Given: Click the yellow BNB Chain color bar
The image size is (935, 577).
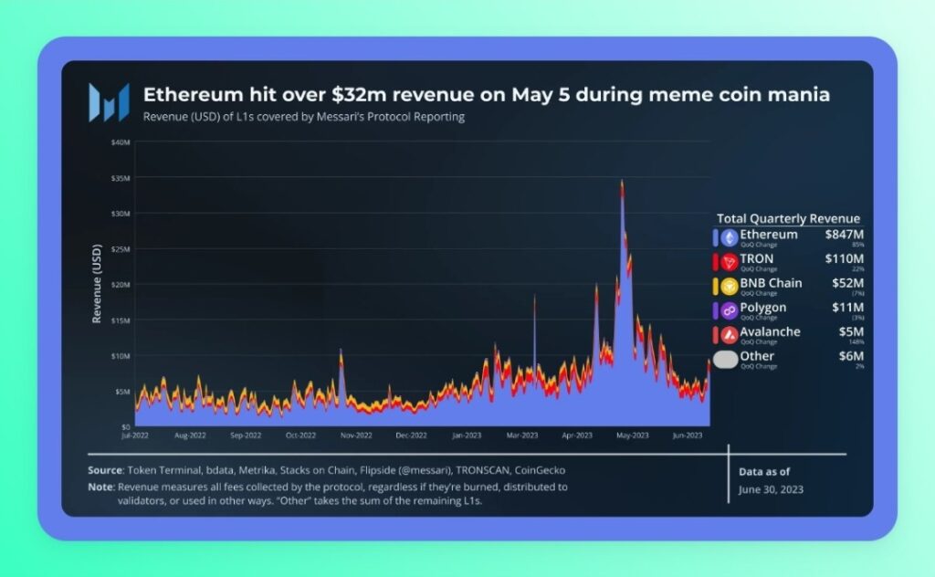Looking at the screenshot, I should tap(716, 287).
